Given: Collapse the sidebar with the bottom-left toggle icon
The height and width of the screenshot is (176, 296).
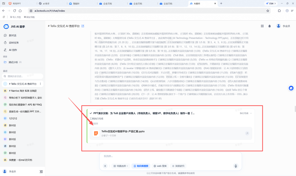Looking at the screenshot, I should click(x=41, y=171).
